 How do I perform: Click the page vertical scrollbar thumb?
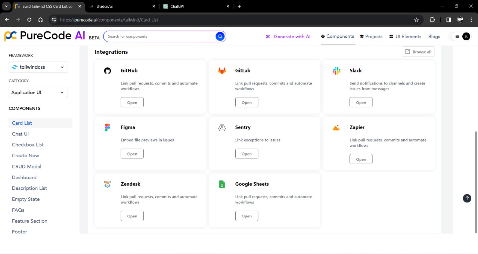[x=476, y=182]
